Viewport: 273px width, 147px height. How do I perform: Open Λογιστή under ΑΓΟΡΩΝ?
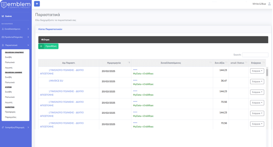[x=8, y=102]
